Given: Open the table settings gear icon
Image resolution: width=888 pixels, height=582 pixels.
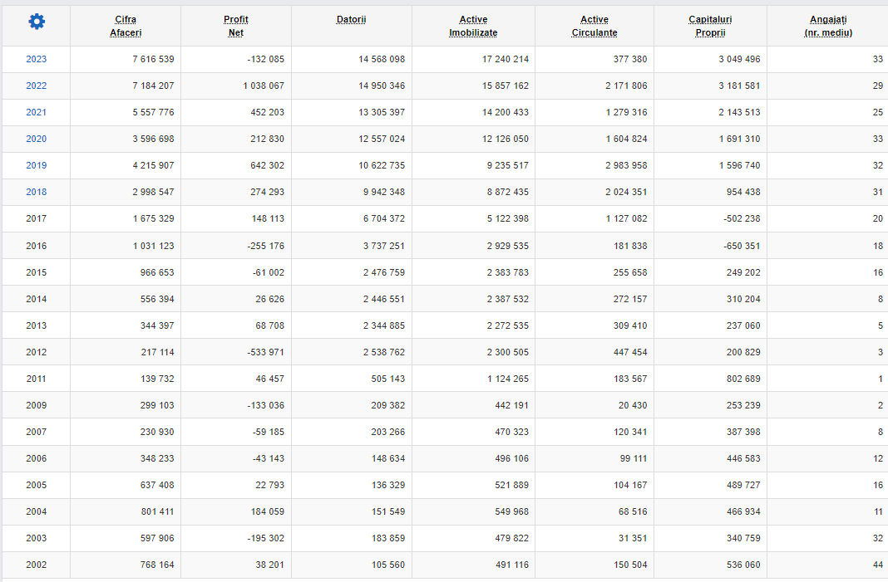Looking at the screenshot, I should (37, 22).
